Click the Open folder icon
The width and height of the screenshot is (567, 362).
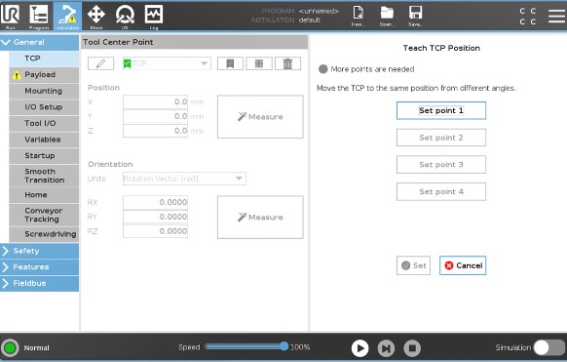tap(387, 17)
